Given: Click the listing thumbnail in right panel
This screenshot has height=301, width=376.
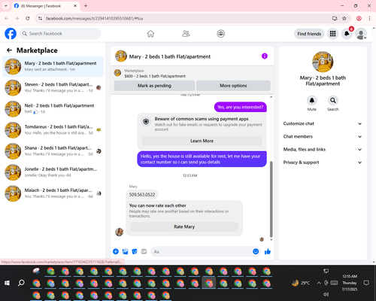Looking at the screenshot, I should 323,62.
